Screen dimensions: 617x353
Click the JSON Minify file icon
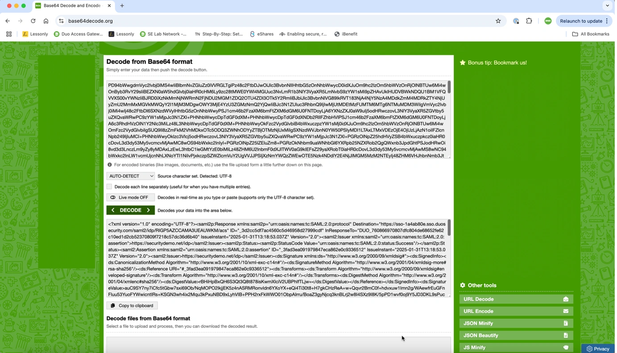tap(566, 323)
